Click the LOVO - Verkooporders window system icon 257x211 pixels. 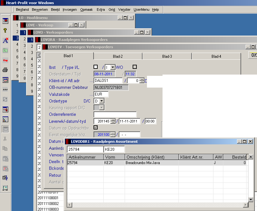(x=30, y=32)
